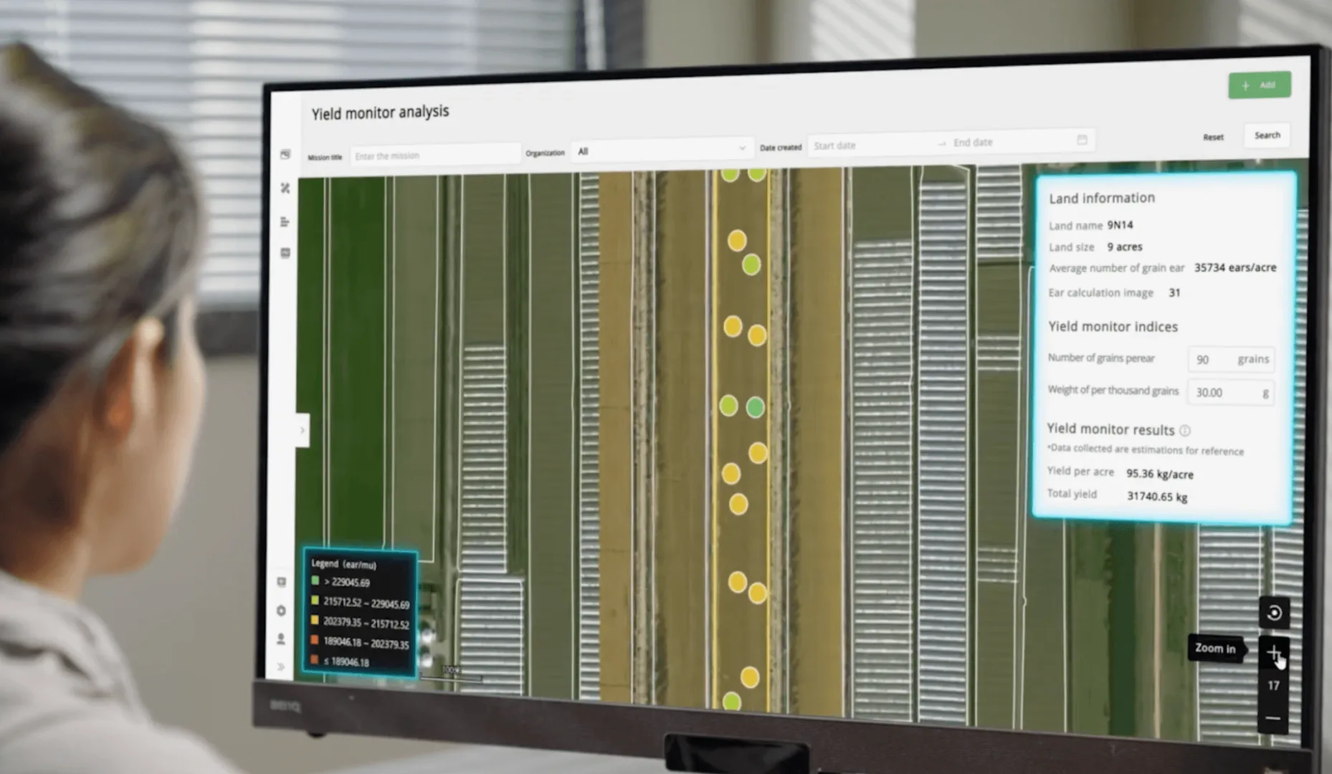
Task: Click the Yield monitor analysis title
Action: pyautogui.click(x=380, y=113)
